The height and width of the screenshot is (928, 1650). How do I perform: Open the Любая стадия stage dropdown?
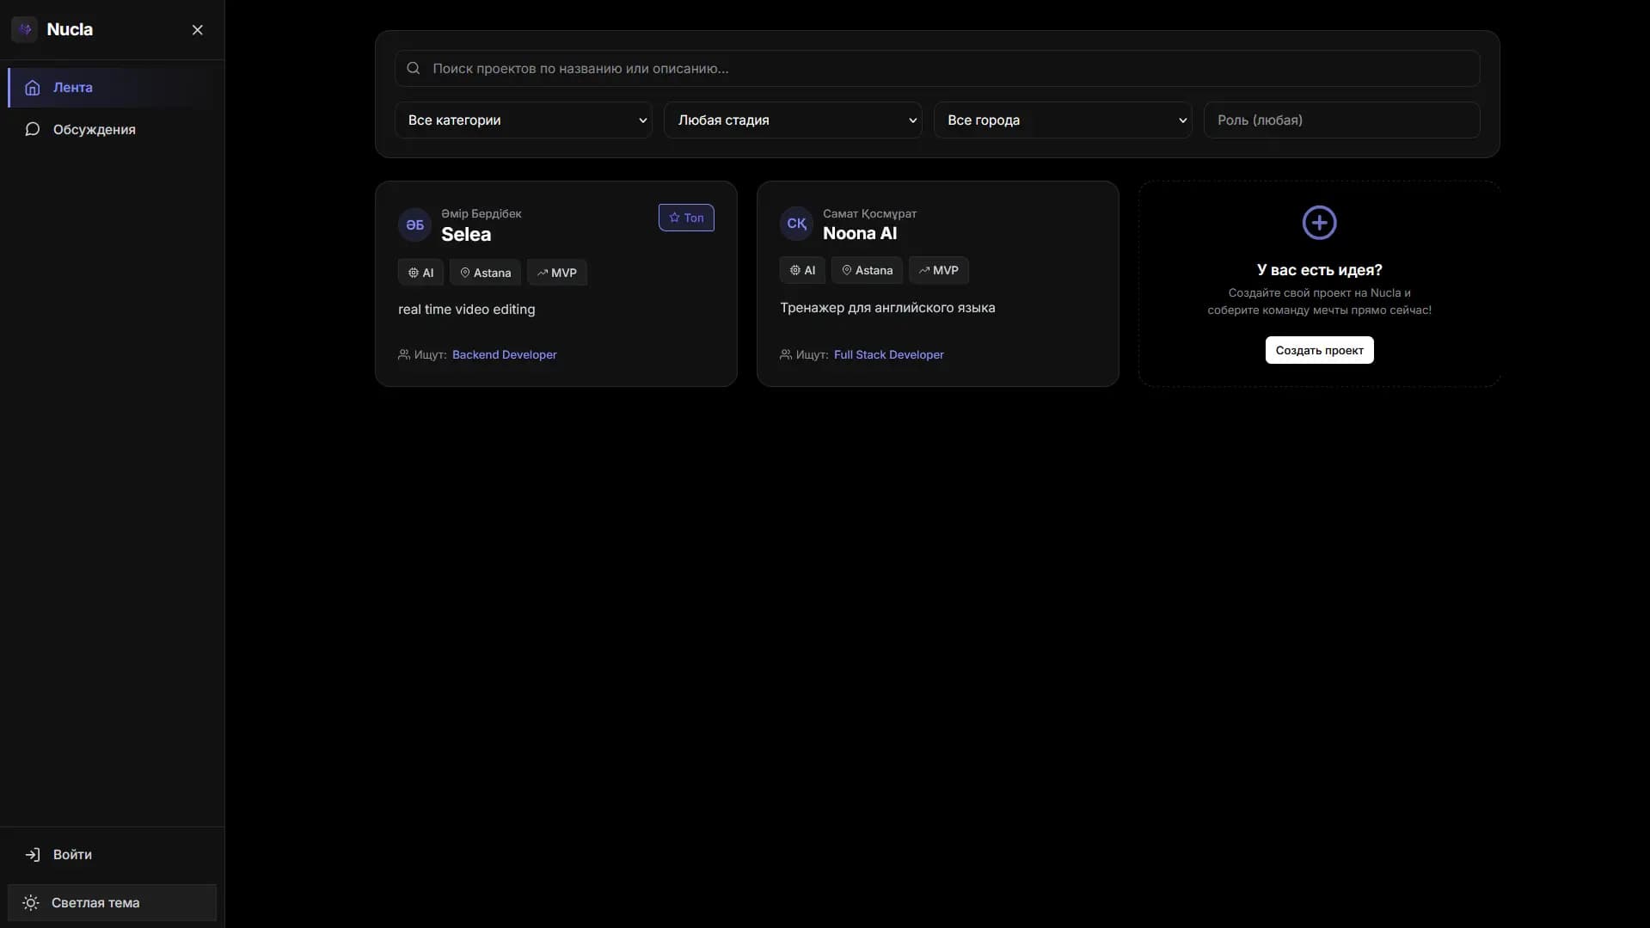(793, 120)
